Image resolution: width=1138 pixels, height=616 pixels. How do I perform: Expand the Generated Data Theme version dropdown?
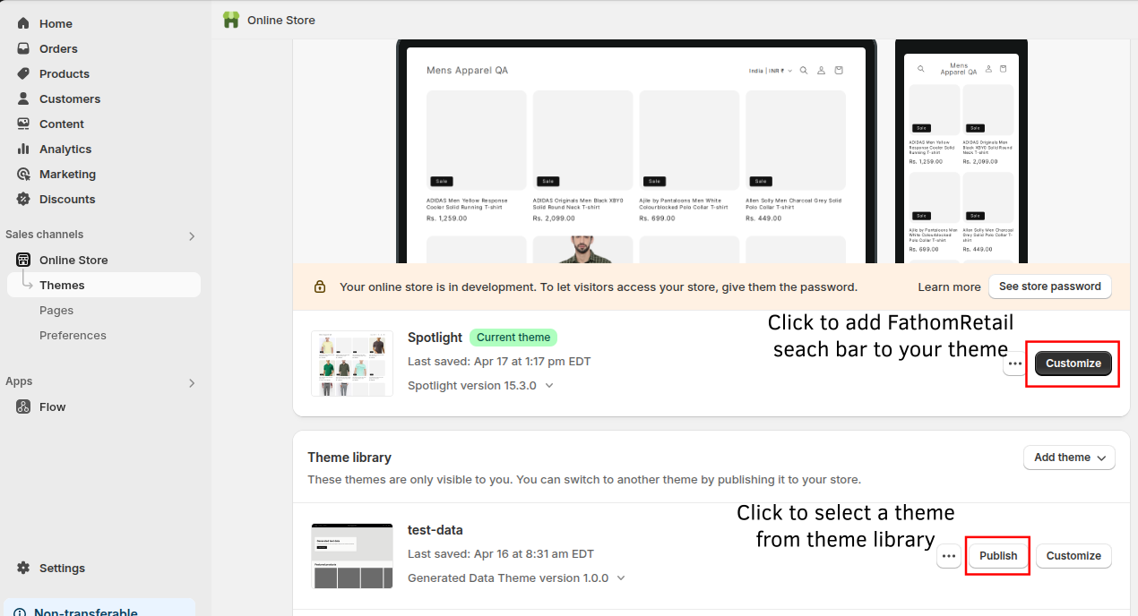click(x=620, y=577)
